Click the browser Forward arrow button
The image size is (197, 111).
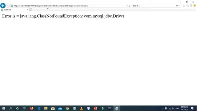tap(8, 6)
